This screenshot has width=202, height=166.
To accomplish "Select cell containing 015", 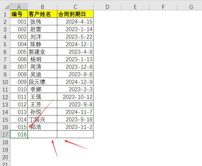I will [x=19, y=127].
